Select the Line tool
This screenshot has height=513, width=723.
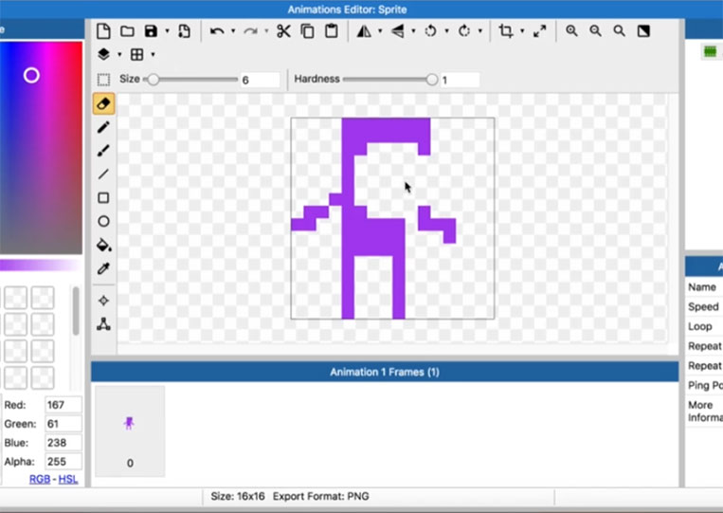tap(103, 174)
